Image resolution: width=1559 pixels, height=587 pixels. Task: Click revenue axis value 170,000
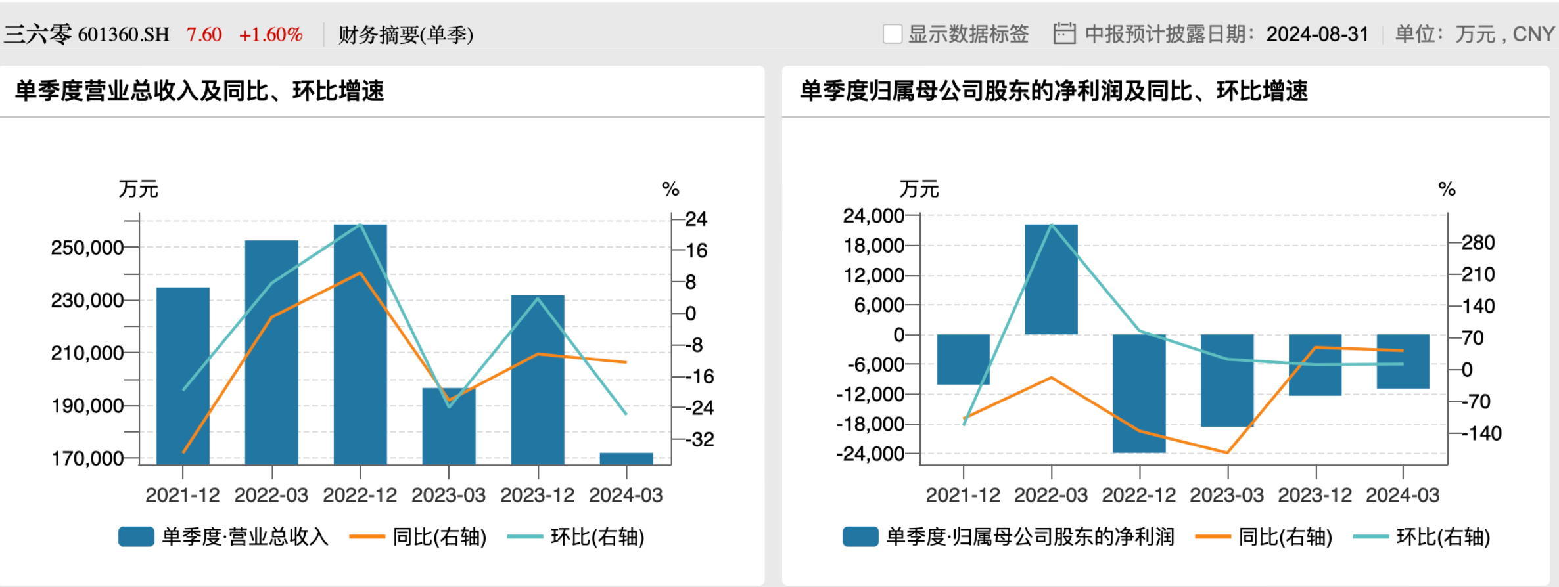coord(87,458)
